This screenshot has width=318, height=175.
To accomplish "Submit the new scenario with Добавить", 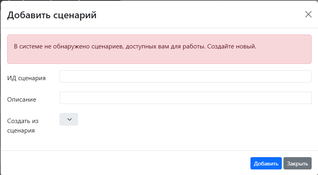I will [266, 163].
